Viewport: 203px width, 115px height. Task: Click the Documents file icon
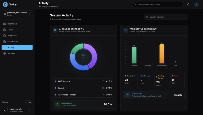coord(5,42)
